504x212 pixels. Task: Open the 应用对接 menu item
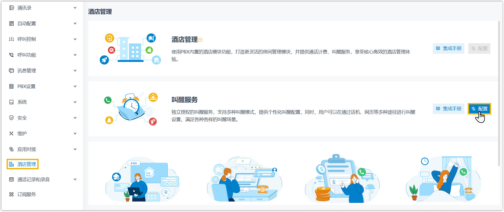pos(27,149)
